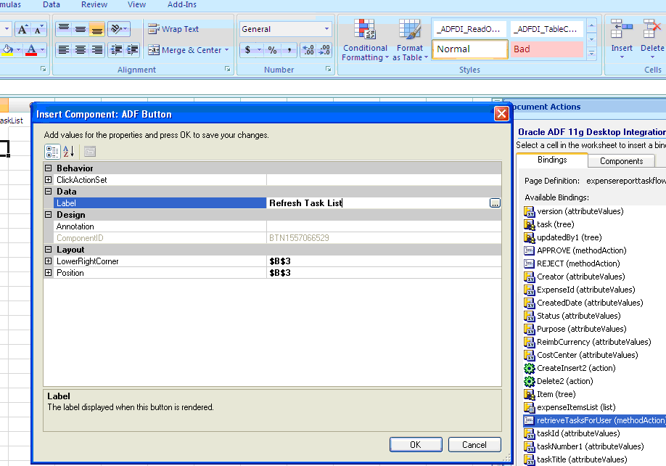
Task: Open the View ribbon tab
Action: pyautogui.click(x=136, y=4)
